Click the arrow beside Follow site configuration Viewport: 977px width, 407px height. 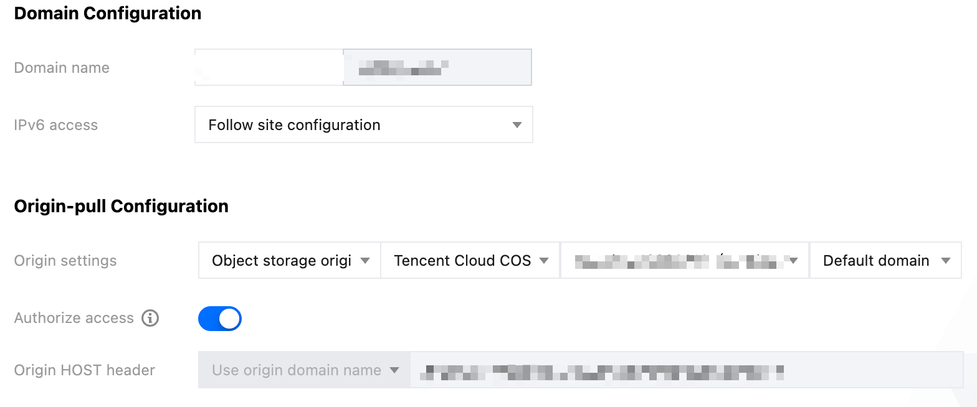[517, 125]
